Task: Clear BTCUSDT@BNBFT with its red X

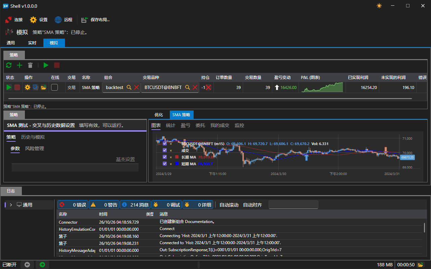Action: click(x=195, y=87)
